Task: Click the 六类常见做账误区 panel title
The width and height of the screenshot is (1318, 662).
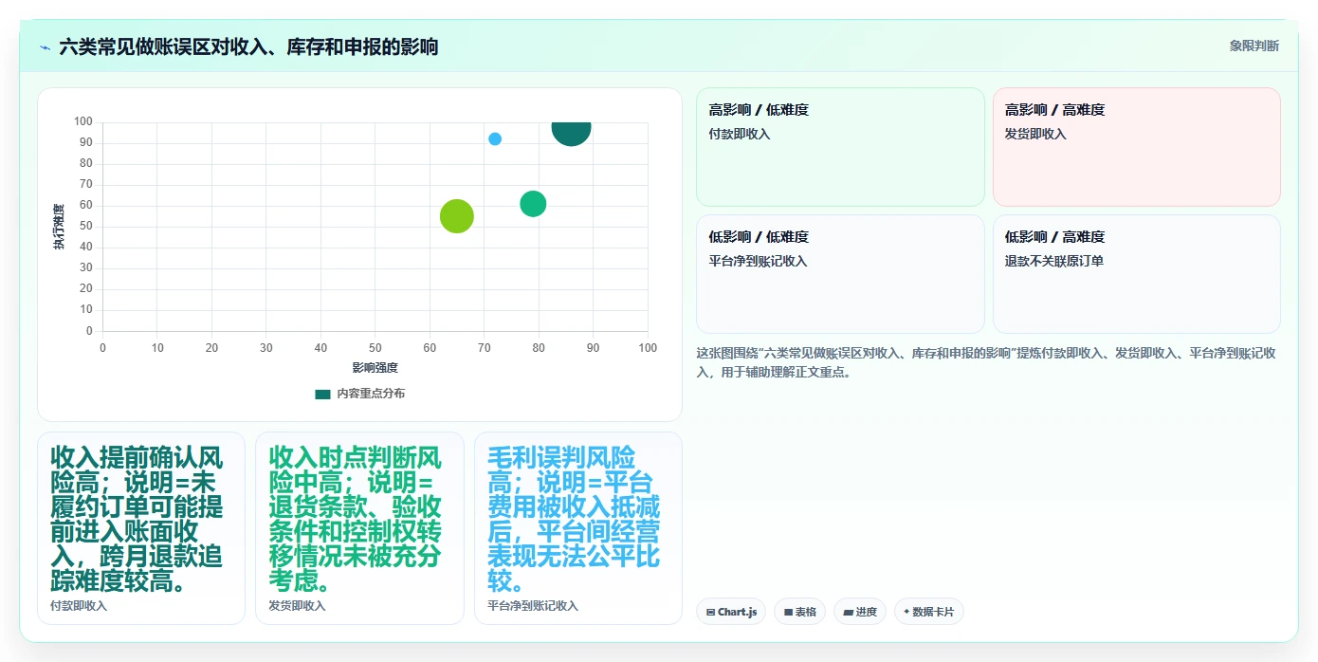Action: [248, 46]
